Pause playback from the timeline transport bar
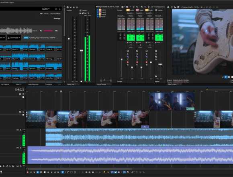Viewport: 233px width, 177px height. point(41,172)
